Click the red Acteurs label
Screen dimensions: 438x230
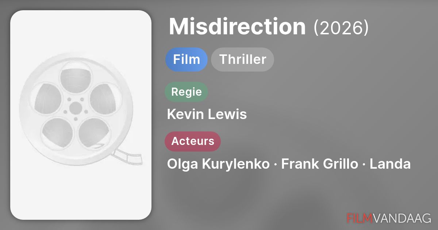point(192,141)
